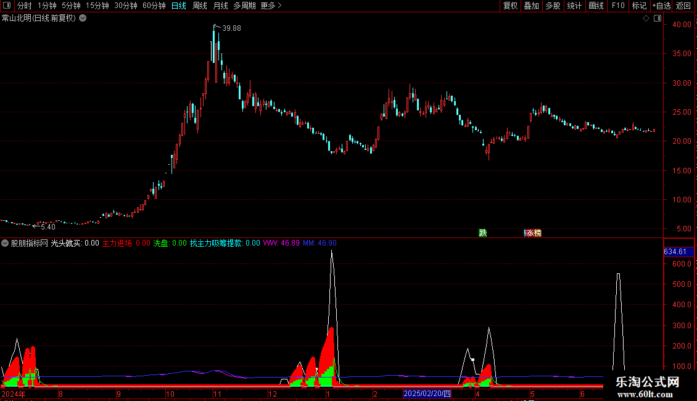Click the diamond icon at chart top right
The height and width of the screenshot is (401, 697).
tap(646, 19)
